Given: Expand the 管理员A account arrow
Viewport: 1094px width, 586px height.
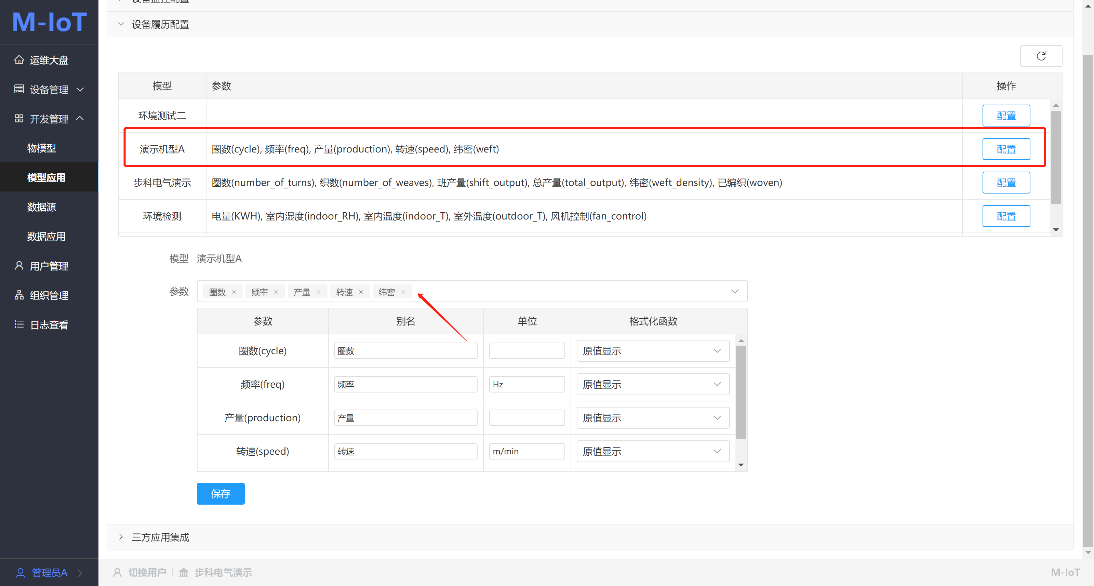Looking at the screenshot, I should [80, 573].
